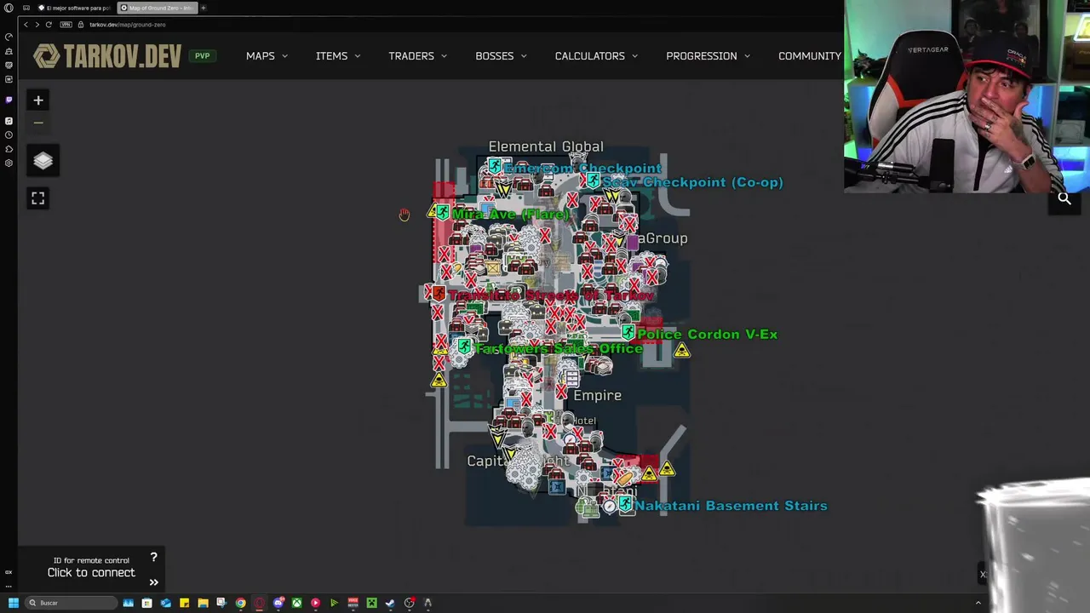The height and width of the screenshot is (613, 1090).
Task: Open the remote control help question mark
Action: (153, 558)
